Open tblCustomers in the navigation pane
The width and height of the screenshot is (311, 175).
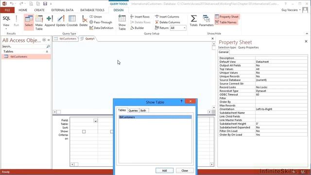click(26, 56)
